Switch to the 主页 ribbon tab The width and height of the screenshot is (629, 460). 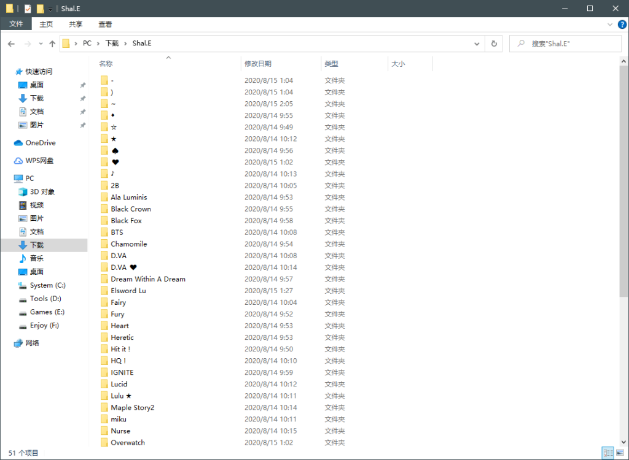click(46, 24)
